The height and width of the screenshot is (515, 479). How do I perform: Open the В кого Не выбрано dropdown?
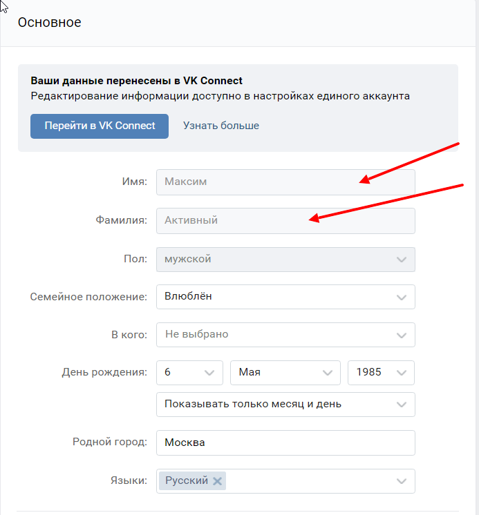[x=285, y=335]
